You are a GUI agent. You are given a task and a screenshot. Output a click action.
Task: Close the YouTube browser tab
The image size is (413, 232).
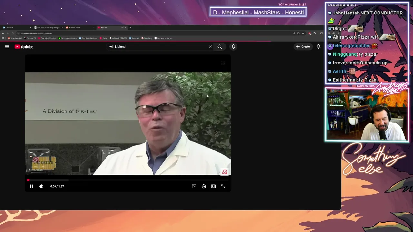click(126, 28)
